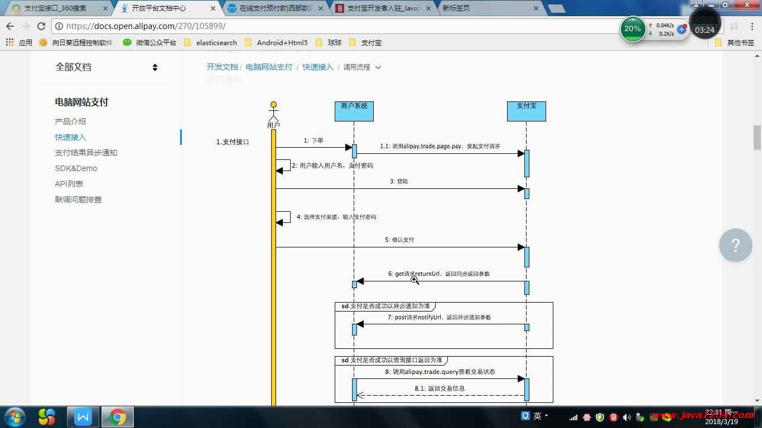Click the round question-mark help button
This screenshot has width=762, height=428.
click(x=736, y=245)
